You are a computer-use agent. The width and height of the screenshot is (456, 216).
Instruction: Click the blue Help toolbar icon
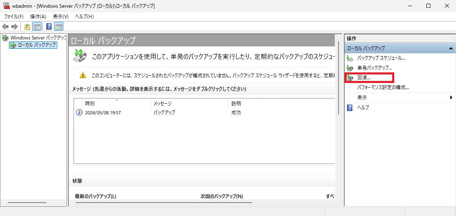tap(49, 27)
